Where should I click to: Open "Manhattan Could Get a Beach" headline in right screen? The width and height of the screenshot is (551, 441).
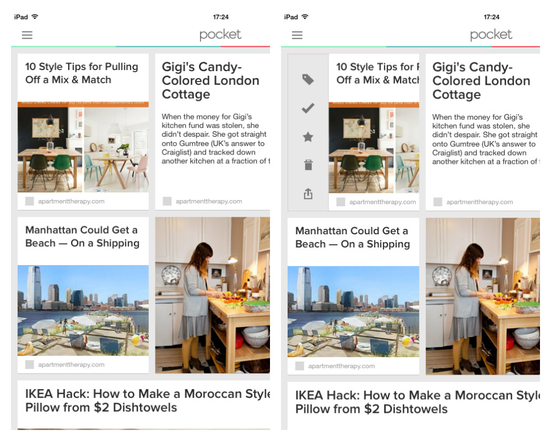(x=352, y=238)
